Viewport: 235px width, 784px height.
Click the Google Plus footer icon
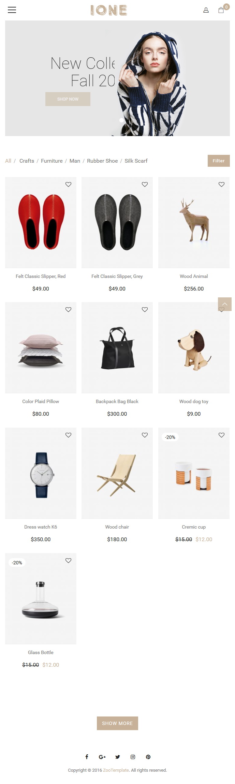102,757
